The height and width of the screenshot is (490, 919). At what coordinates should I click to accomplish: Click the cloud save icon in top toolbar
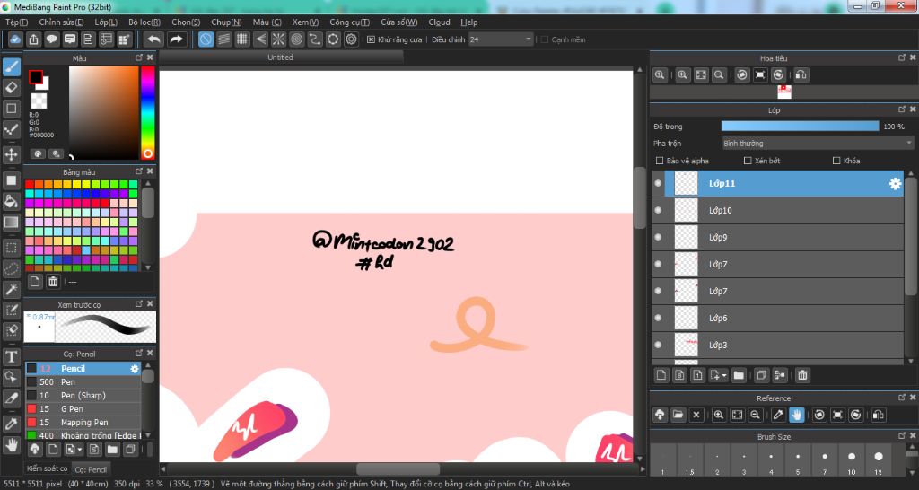tap(15, 39)
